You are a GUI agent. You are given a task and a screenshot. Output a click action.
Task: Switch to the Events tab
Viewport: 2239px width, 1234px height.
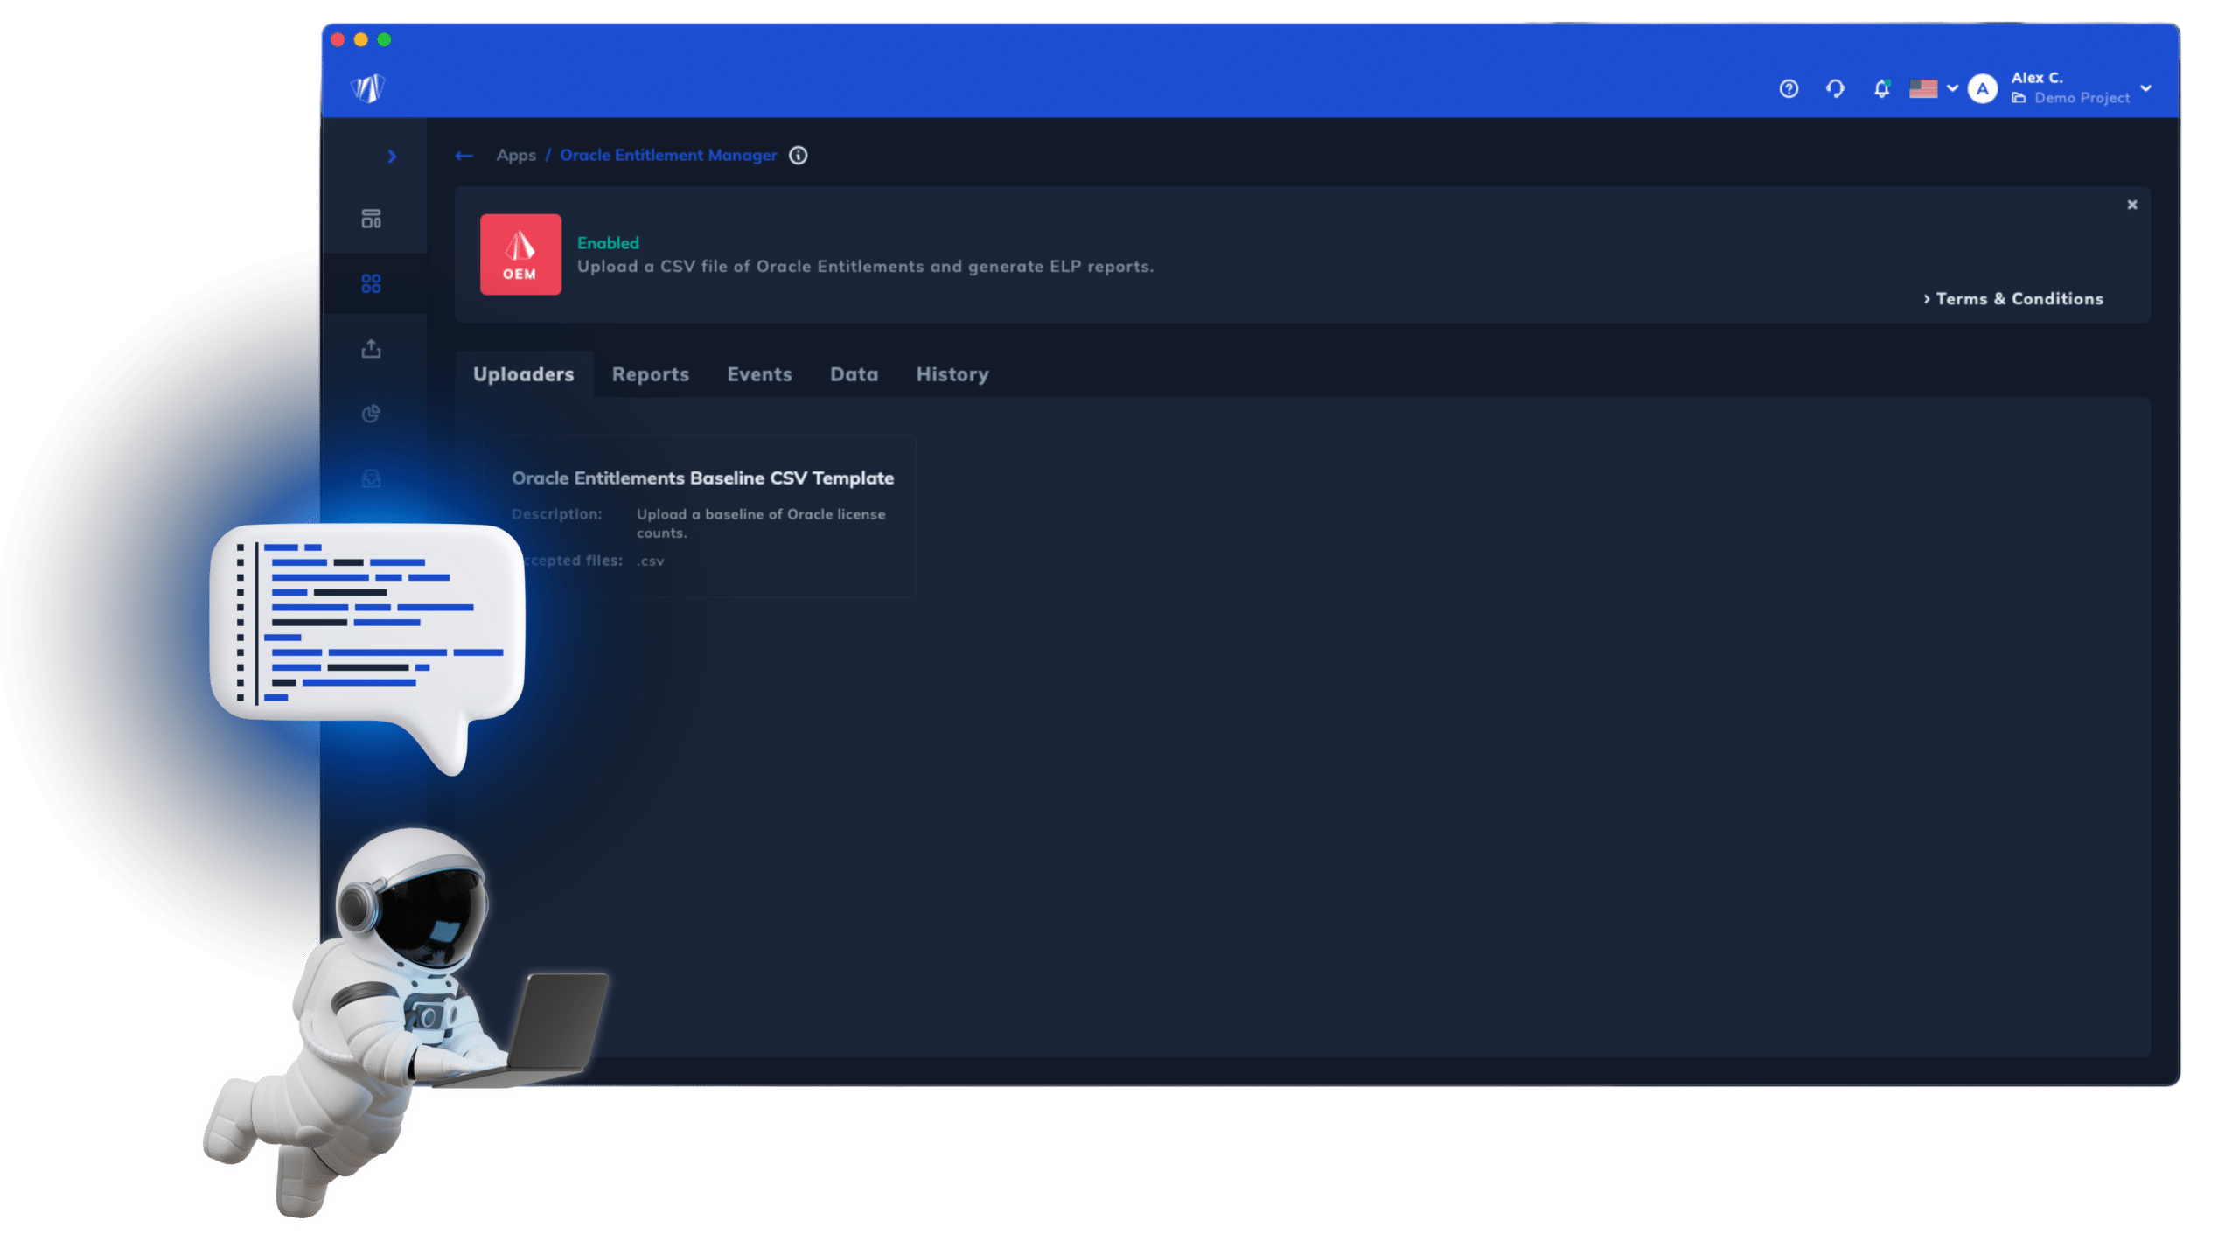(x=758, y=373)
